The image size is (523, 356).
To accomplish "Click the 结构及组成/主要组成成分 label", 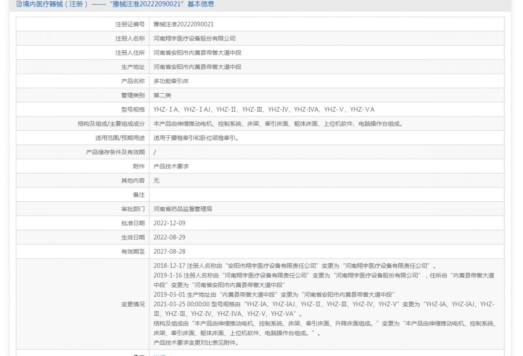I will [111, 124].
